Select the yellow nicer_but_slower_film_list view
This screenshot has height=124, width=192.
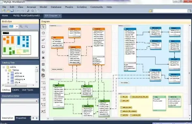point(139,97)
